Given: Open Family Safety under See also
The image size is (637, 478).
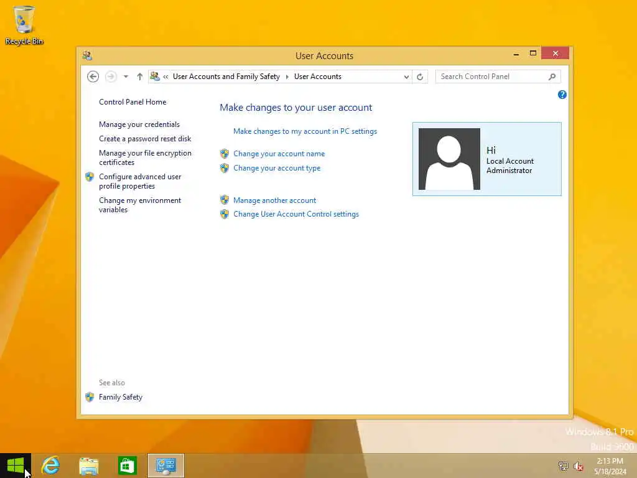Looking at the screenshot, I should click(x=121, y=397).
